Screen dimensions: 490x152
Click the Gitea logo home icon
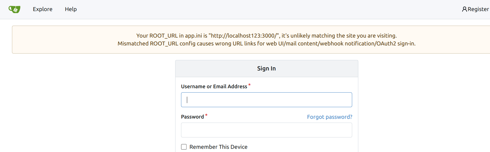(x=14, y=9)
